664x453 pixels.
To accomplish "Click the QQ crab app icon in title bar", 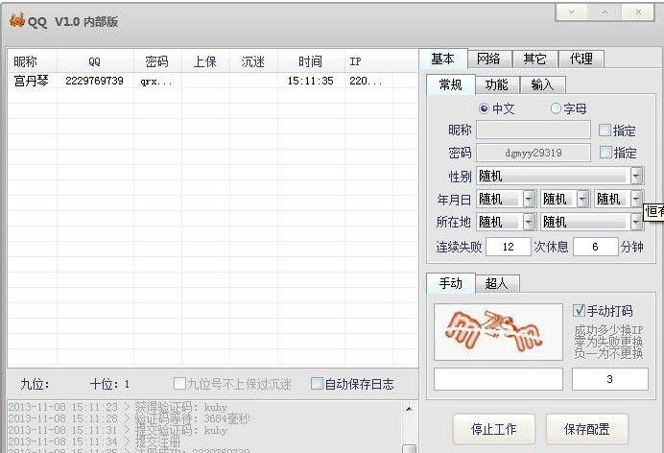I will point(17,20).
